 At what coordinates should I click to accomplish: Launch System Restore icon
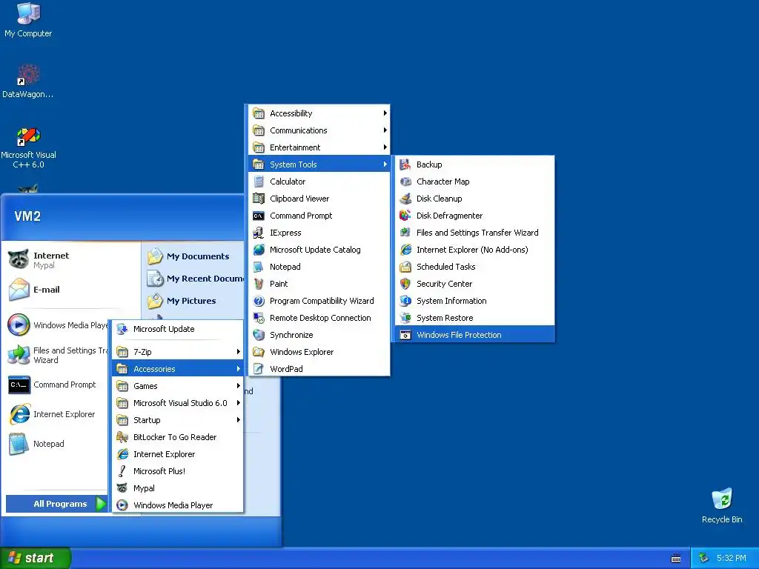click(405, 318)
